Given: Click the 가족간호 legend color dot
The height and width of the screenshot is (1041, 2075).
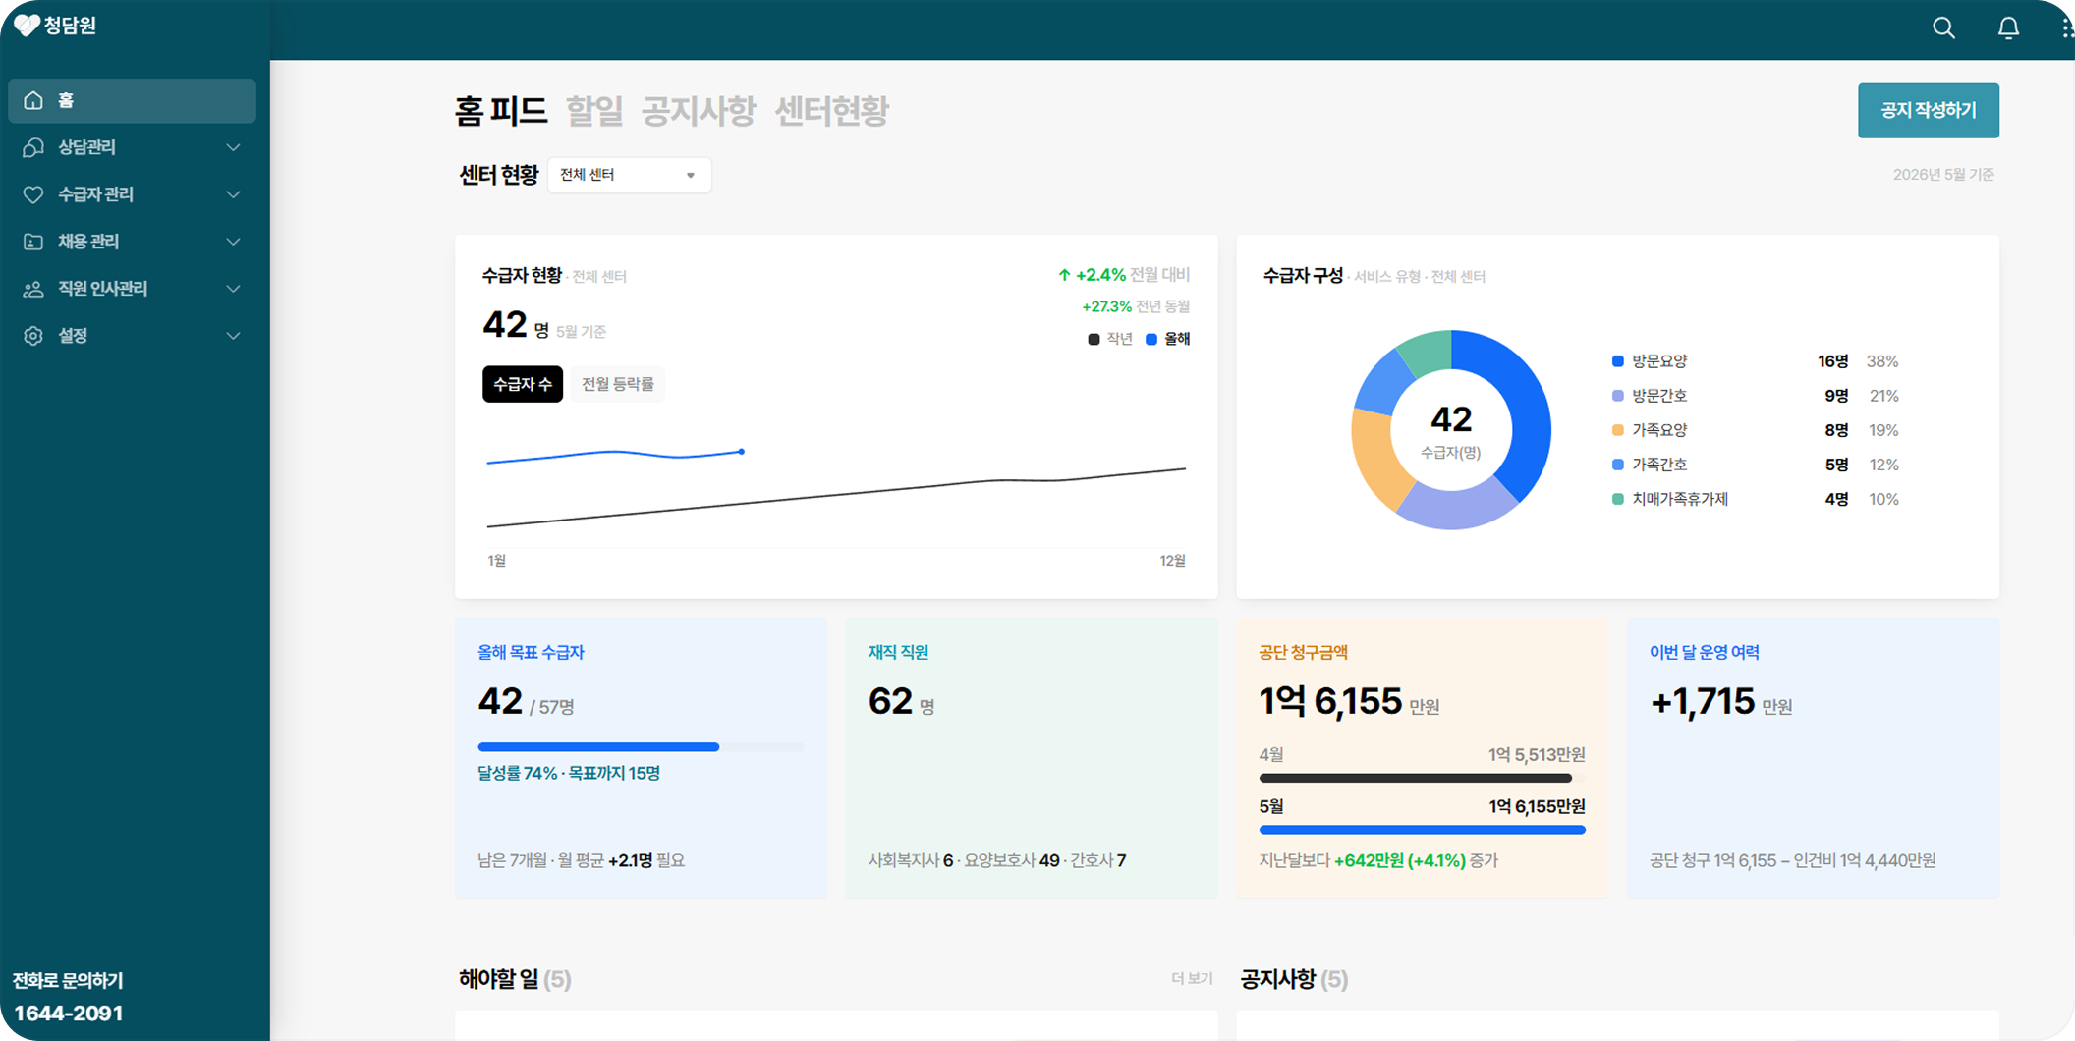Looking at the screenshot, I should (x=1618, y=465).
